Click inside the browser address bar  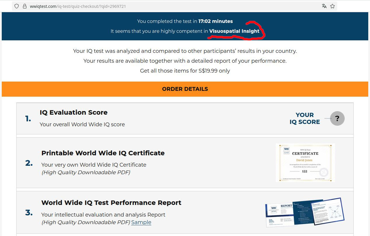116,6
